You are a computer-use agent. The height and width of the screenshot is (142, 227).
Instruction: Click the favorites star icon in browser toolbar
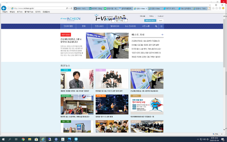tap(216, 8)
